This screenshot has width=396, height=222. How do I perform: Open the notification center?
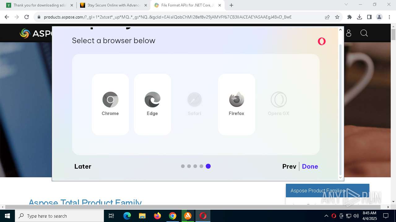pos(386,216)
